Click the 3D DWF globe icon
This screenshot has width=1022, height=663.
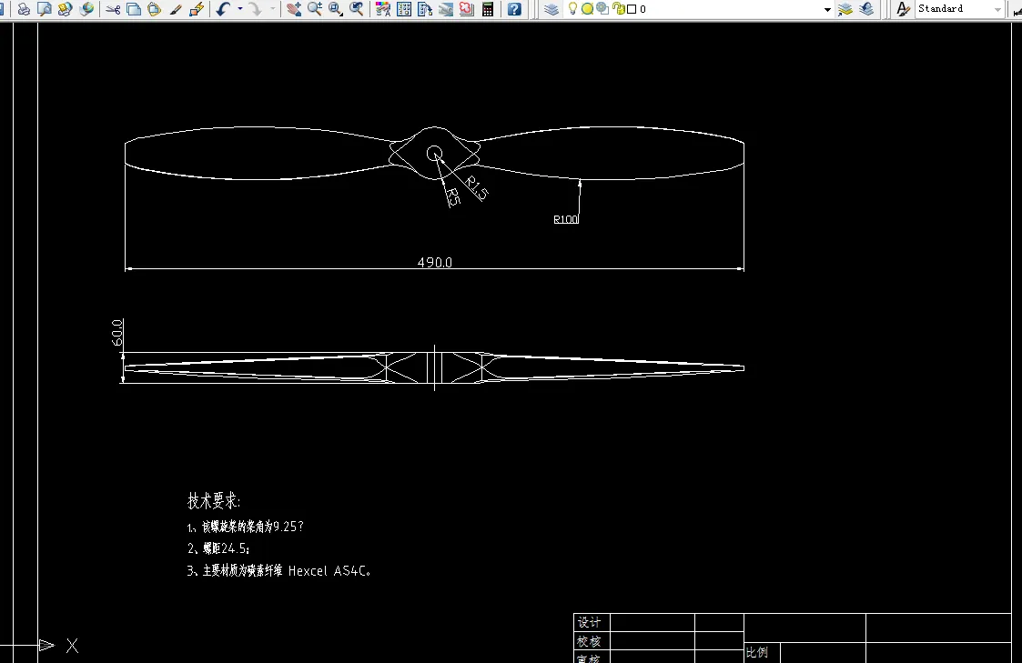[x=86, y=9]
